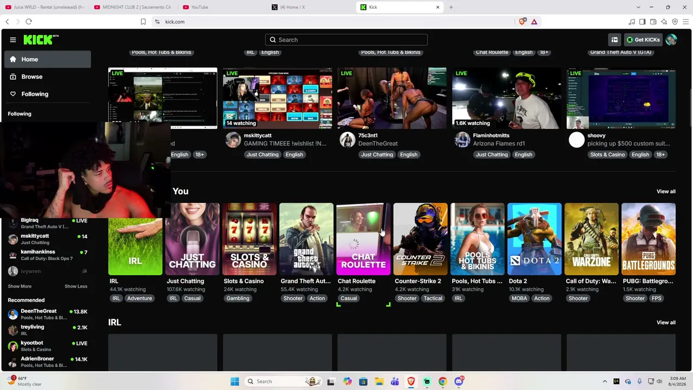Go back to the previous page
Image resolution: width=693 pixels, height=390 pixels.
(x=7, y=22)
